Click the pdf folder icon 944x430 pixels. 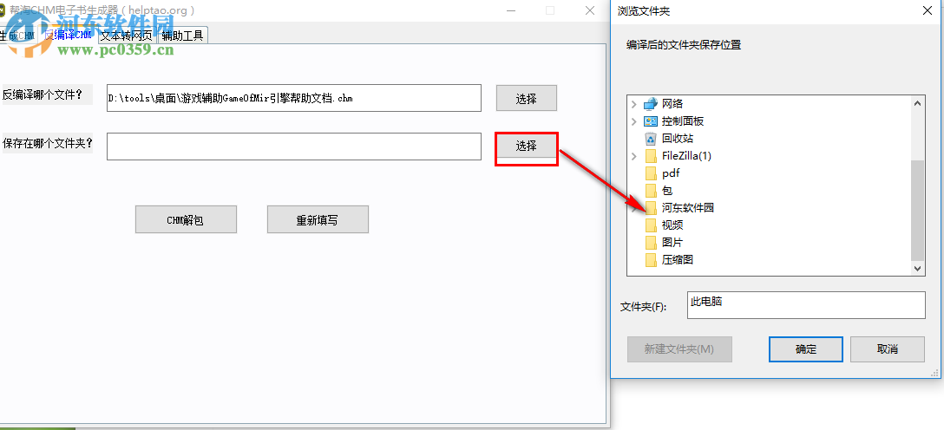point(650,173)
